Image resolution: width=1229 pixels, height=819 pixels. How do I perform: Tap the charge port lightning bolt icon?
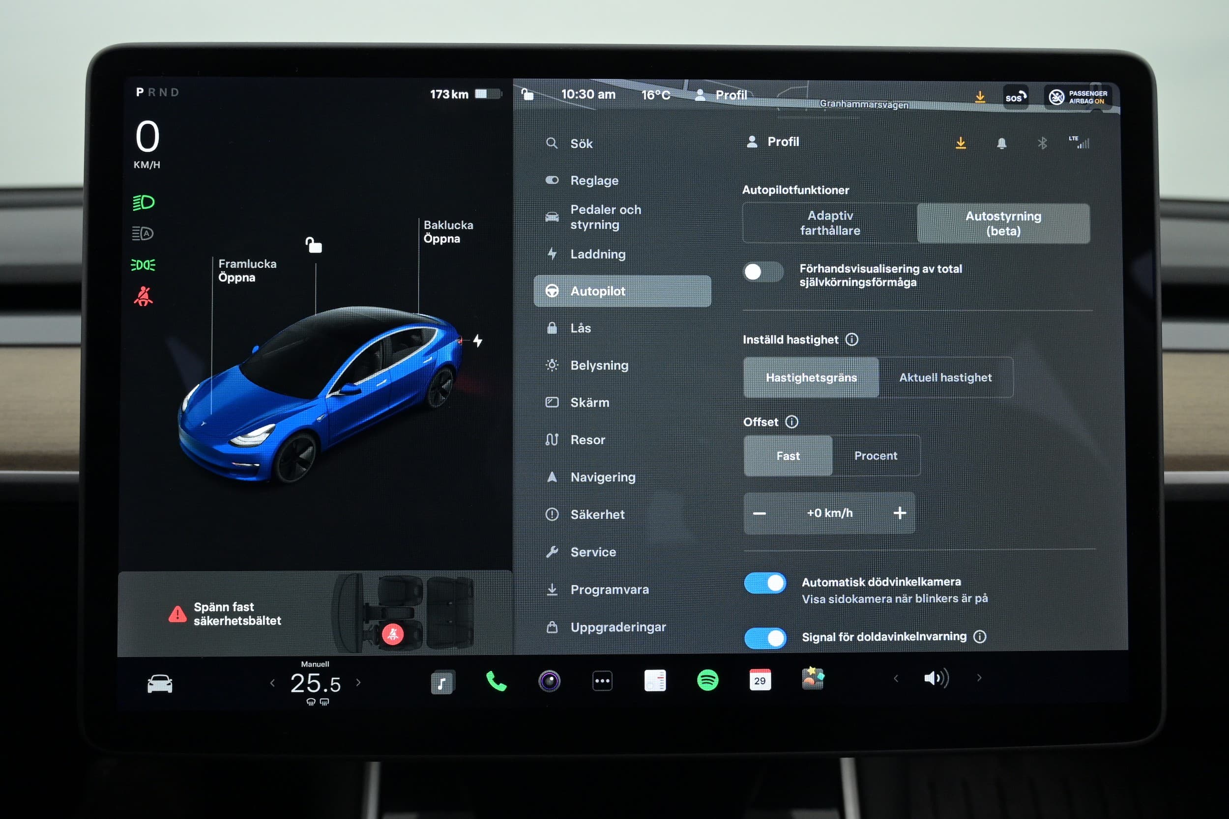(x=478, y=341)
